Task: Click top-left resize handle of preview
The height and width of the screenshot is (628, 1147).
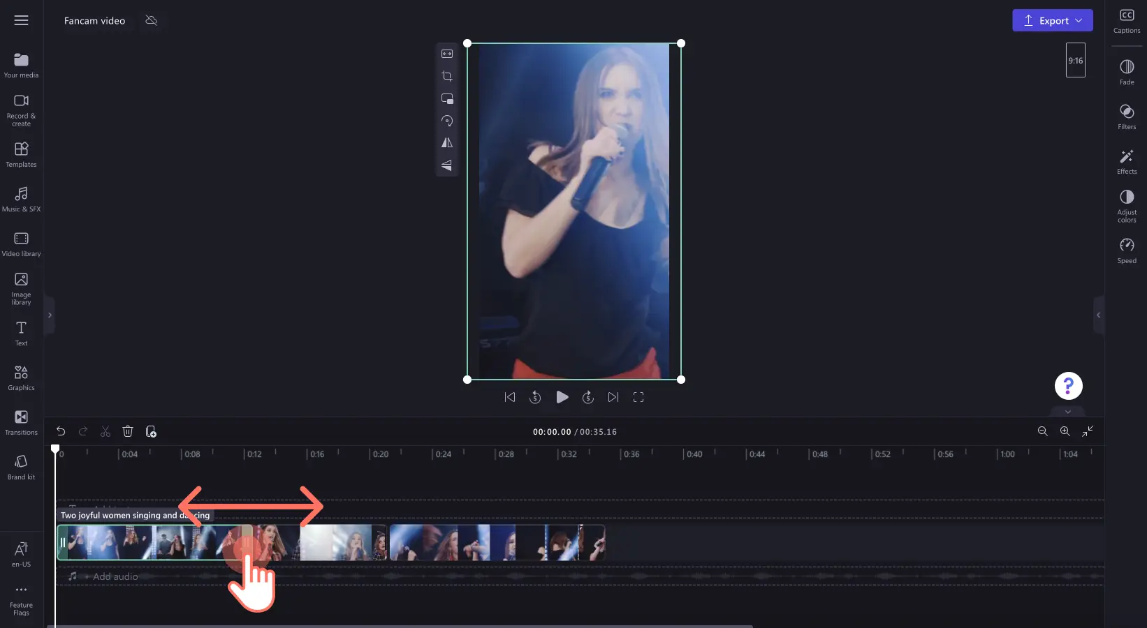Action: coord(467,43)
